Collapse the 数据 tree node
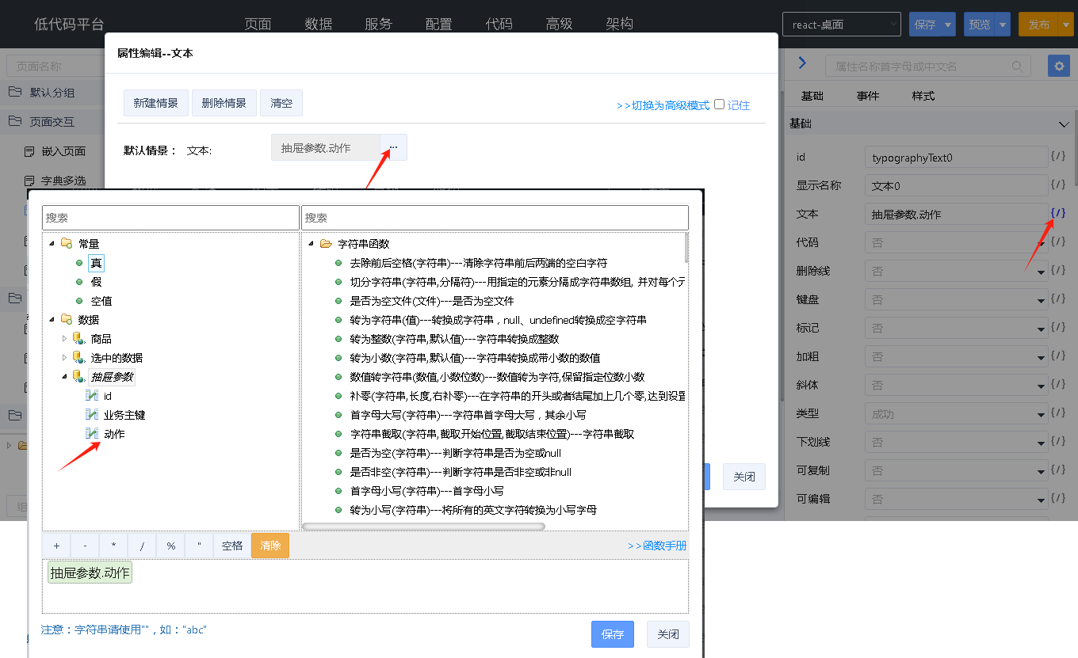 [x=52, y=319]
